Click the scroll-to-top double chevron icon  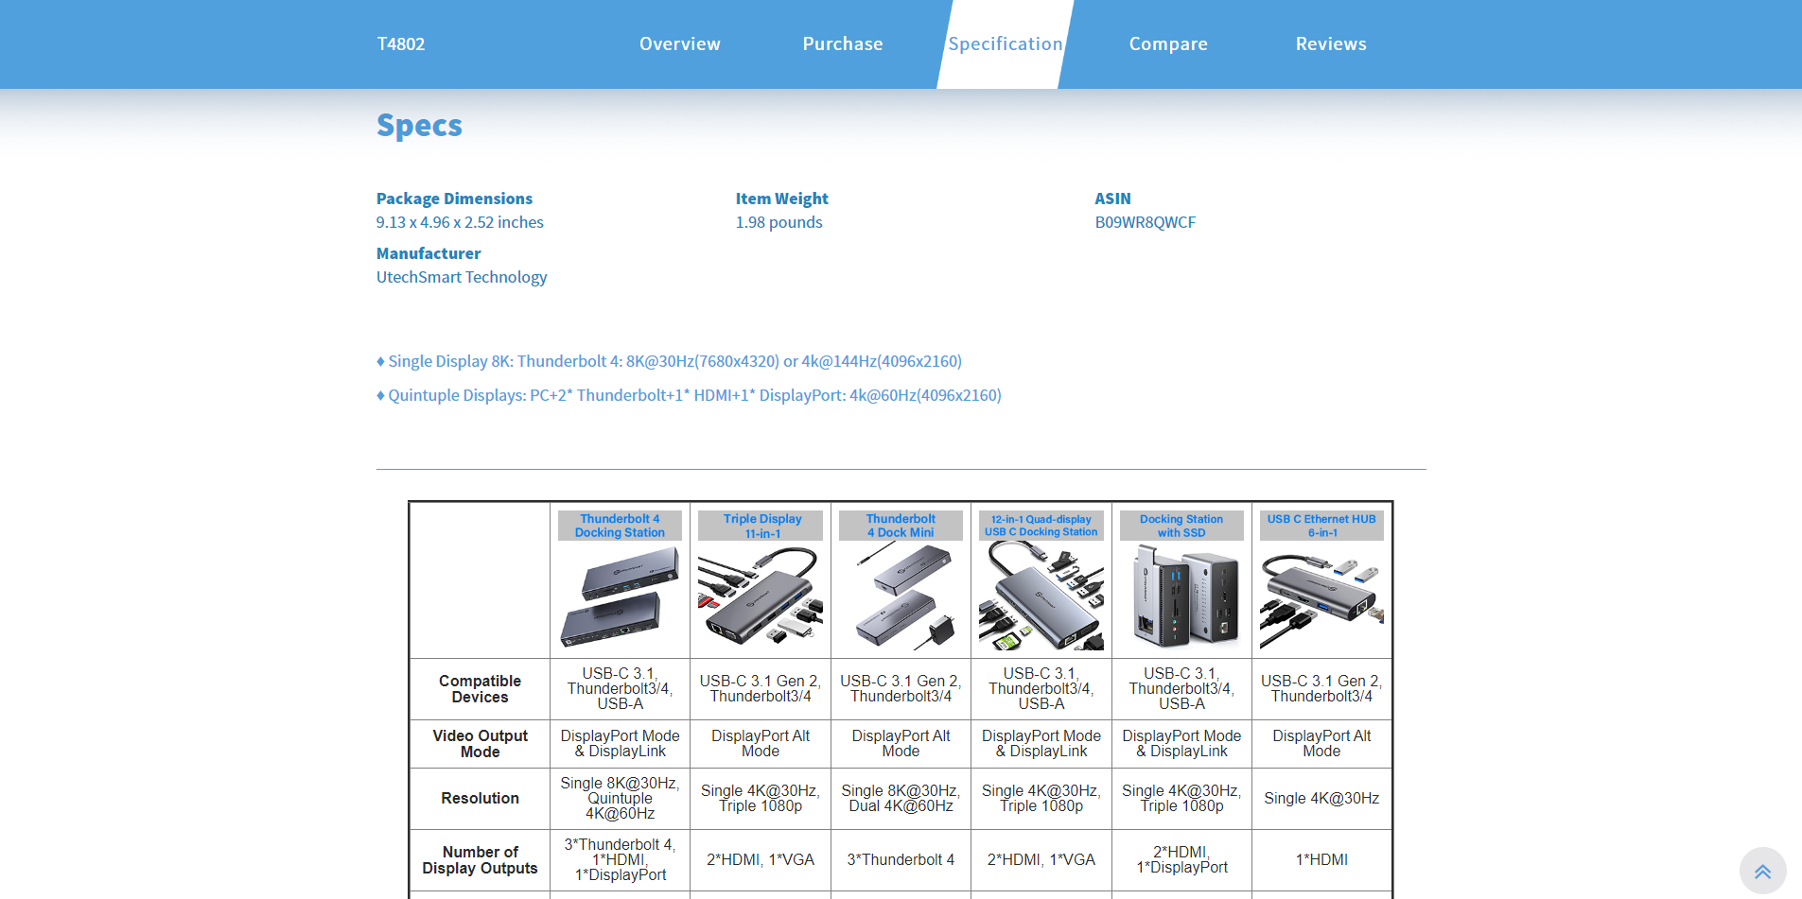pos(1762,871)
